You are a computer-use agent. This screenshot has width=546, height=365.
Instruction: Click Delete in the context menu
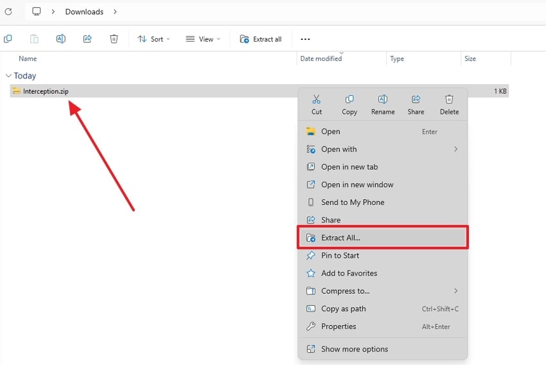point(449,105)
